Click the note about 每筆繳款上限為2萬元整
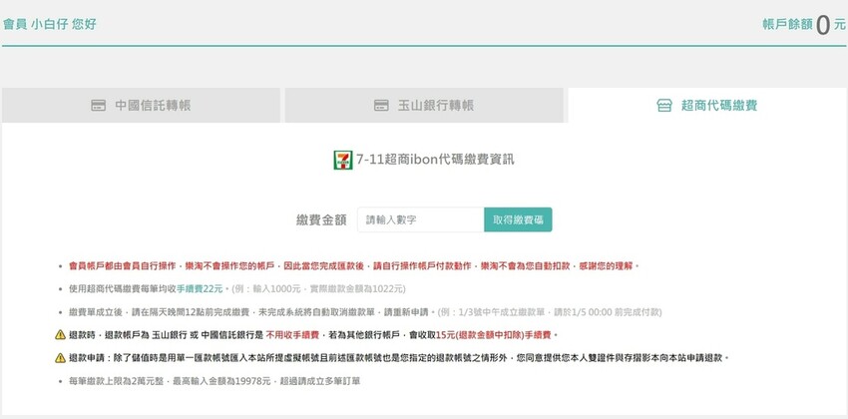Viewport: 848px width, 419px height. [214, 381]
